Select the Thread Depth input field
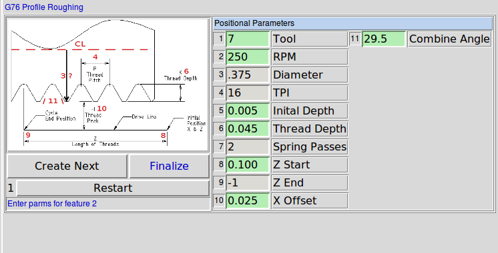 point(248,129)
